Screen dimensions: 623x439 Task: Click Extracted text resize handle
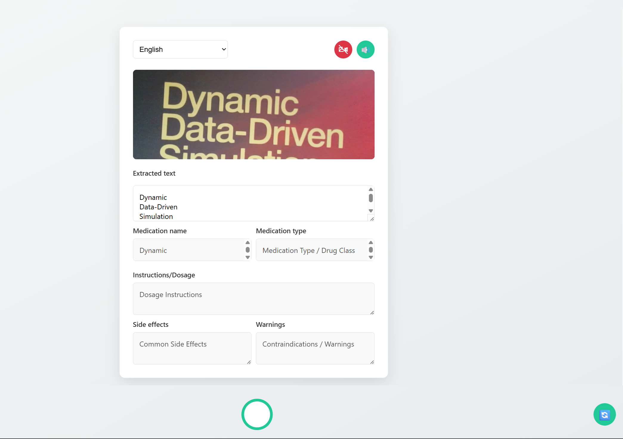coord(372,219)
